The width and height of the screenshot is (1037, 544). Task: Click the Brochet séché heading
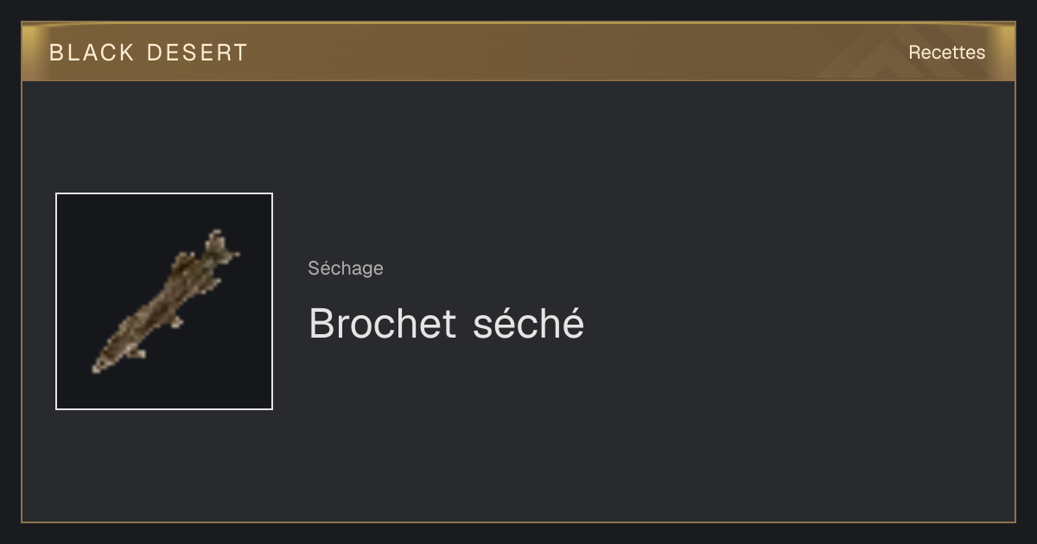(x=446, y=324)
